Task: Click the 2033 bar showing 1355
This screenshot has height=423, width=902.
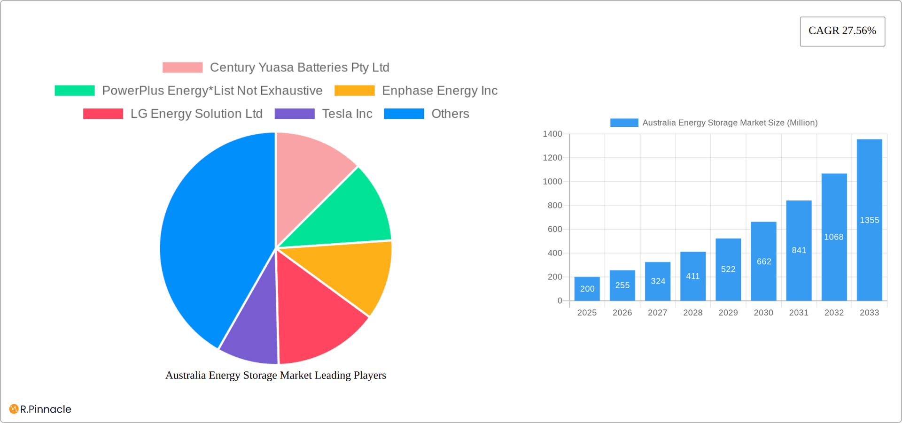Action: pyautogui.click(x=869, y=218)
